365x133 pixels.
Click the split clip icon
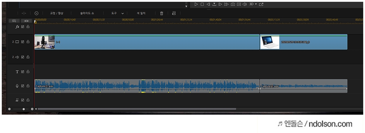pos(24,13)
